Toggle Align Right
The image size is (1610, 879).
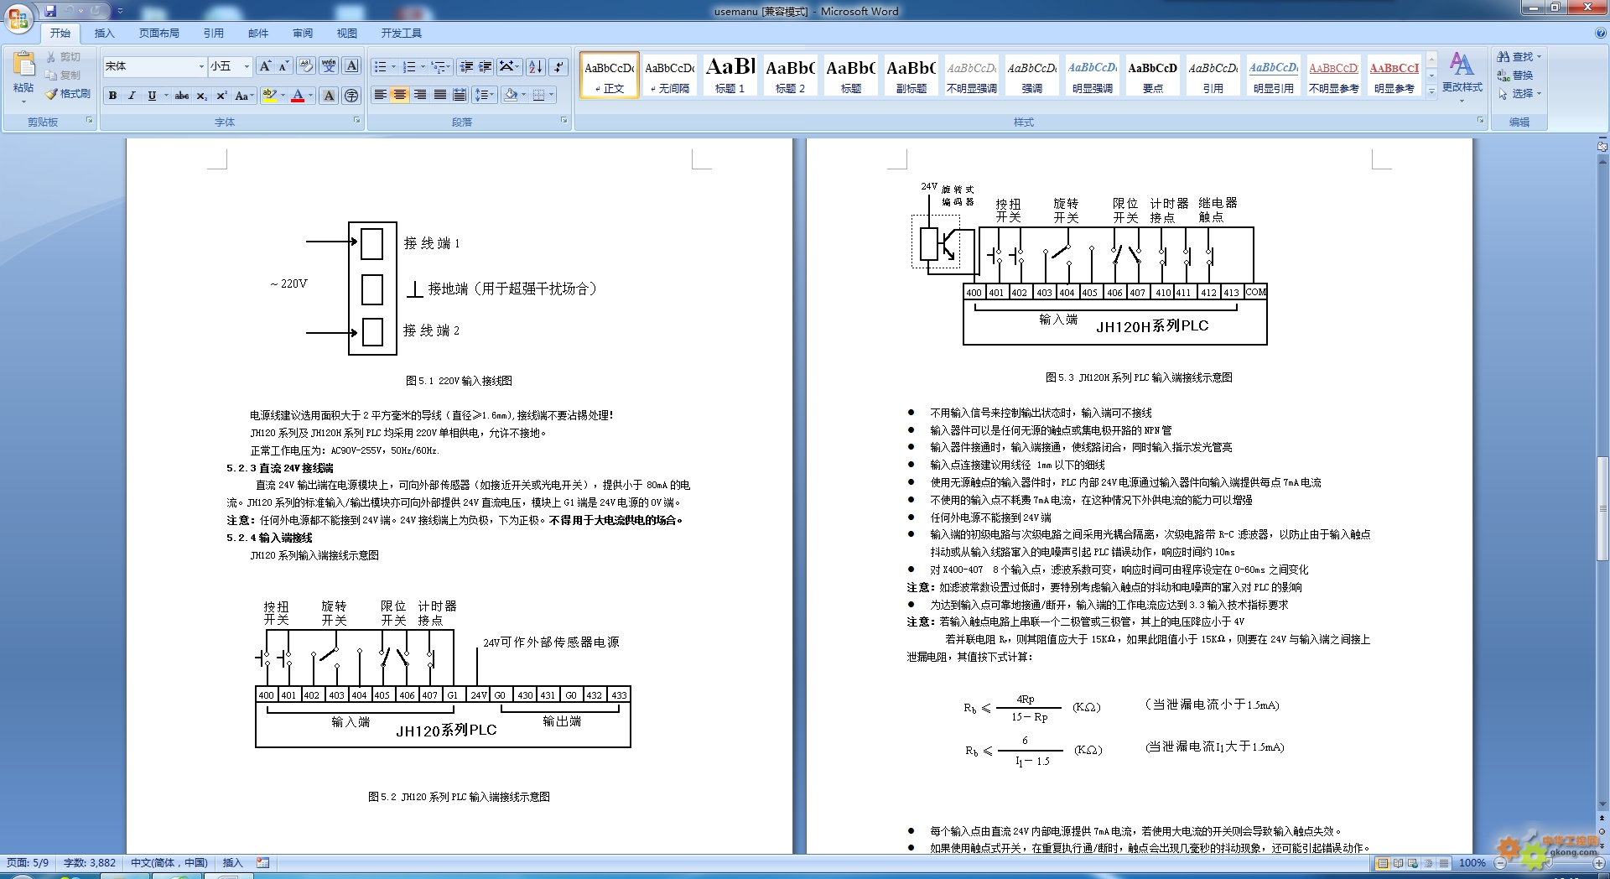(420, 95)
